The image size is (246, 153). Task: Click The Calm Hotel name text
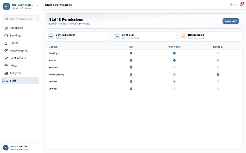tap(22, 5)
